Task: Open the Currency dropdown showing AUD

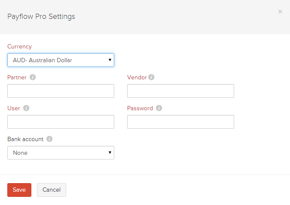Action: coord(61,60)
